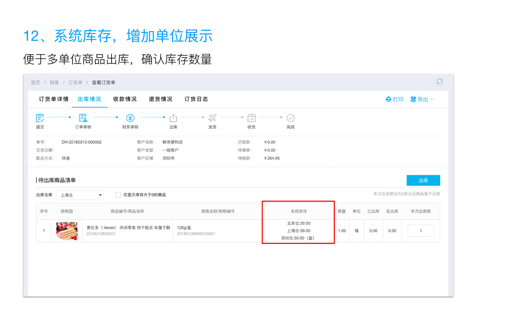Navigate to 订货单 in breadcrumb
This screenshot has height=322, width=516.
tap(75, 83)
